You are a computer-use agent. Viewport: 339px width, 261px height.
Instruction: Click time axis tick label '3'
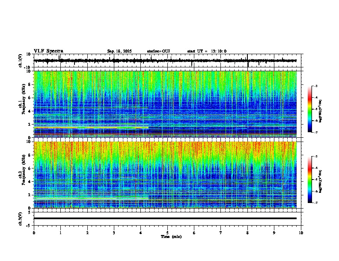114,233
